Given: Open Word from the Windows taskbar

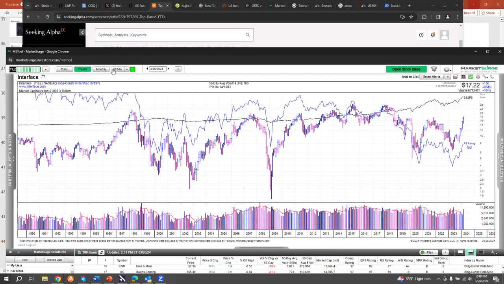Looking at the screenshot, I should pos(96,279).
